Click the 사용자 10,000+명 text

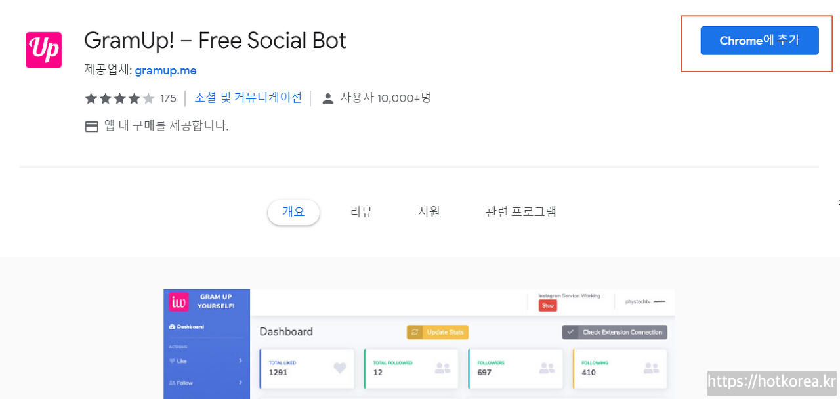[385, 98]
